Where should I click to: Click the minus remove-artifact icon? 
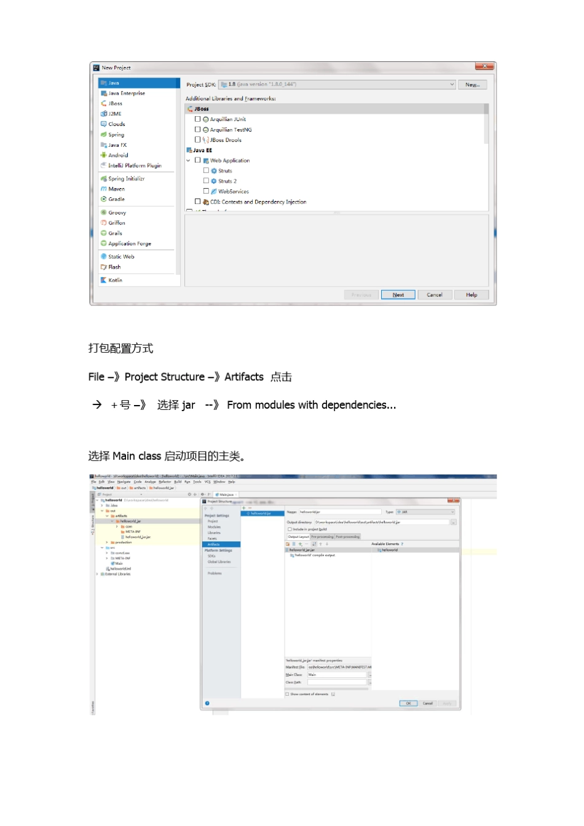pos(250,508)
